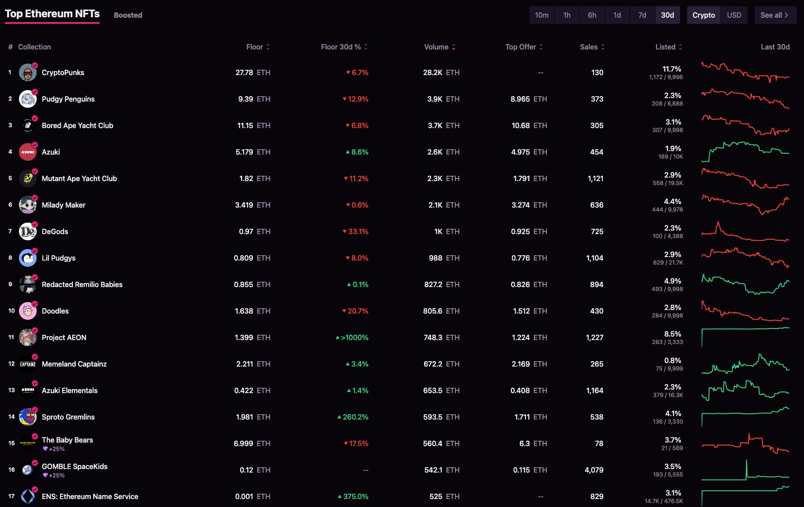The width and height of the screenshot is (804, 507).
Task: Open the Azuki red logo avatar
Action: [28, 152]
